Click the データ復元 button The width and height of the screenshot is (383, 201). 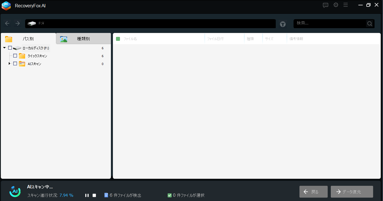point(352,192)
